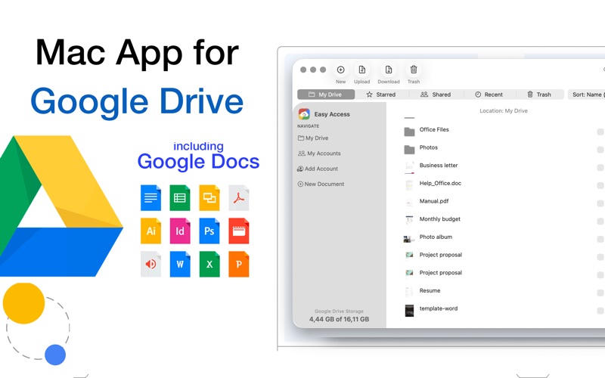Toggle the checkbox for Office Files row
This screenshot has width=605, height=378.
600,132
